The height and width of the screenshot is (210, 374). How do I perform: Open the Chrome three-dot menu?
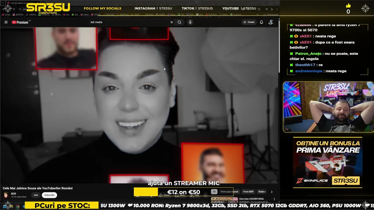click(x=277, y=9)
